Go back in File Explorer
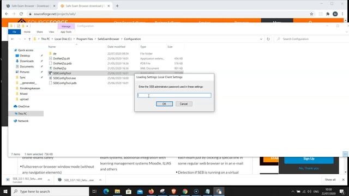Screen dimensions: 349x196 tap(13, 39)
